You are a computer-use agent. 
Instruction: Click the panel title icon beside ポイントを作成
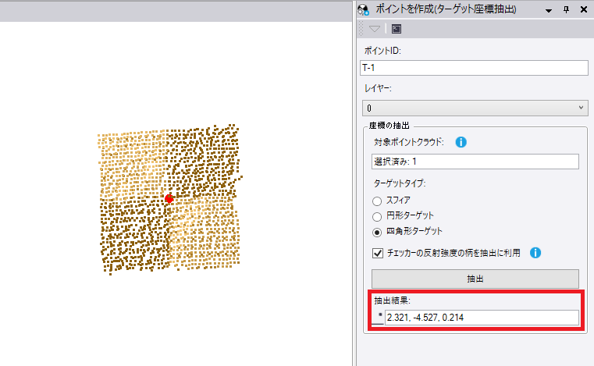tap(363, 9)
